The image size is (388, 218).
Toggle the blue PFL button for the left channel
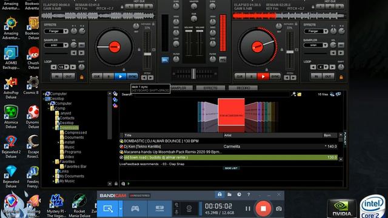point(165,60)
